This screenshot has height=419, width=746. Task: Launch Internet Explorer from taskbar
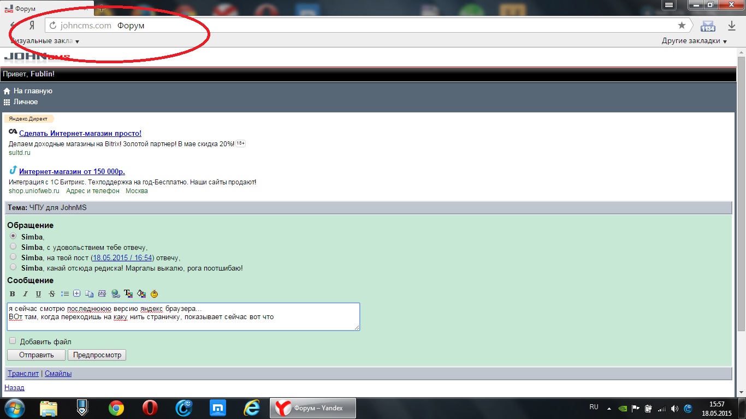tap(252, 408)
